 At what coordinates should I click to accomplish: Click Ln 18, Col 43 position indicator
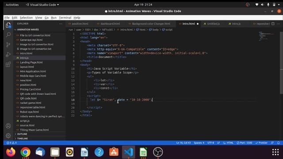click(184, 143)
